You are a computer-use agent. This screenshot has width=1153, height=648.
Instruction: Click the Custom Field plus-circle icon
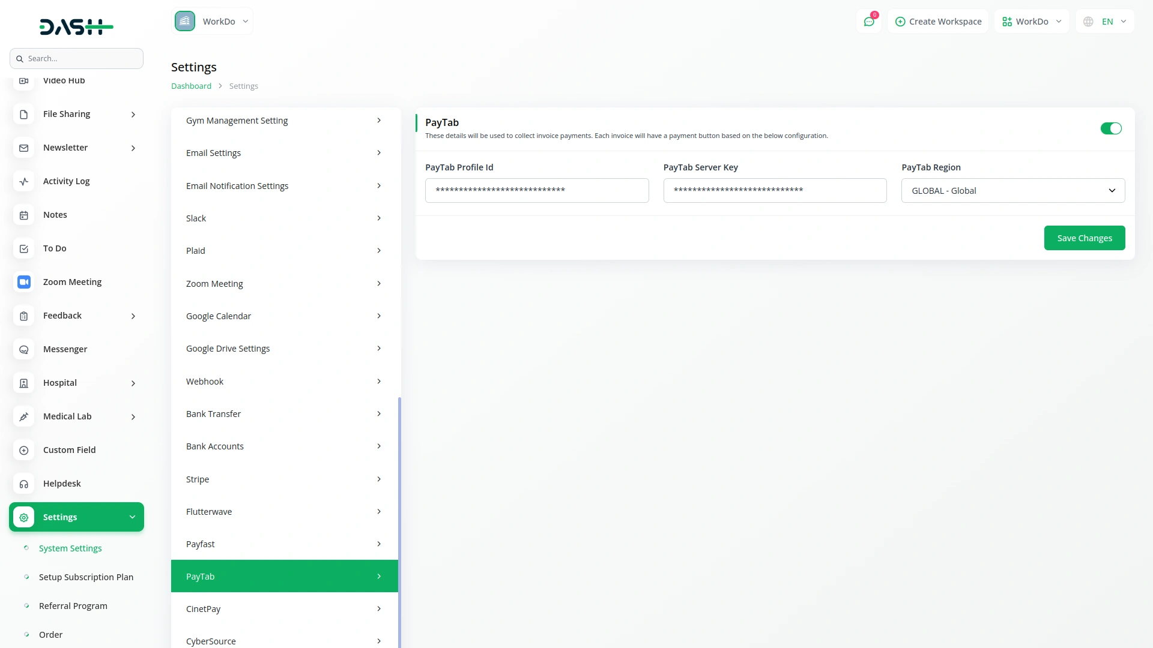click(24, 450)
